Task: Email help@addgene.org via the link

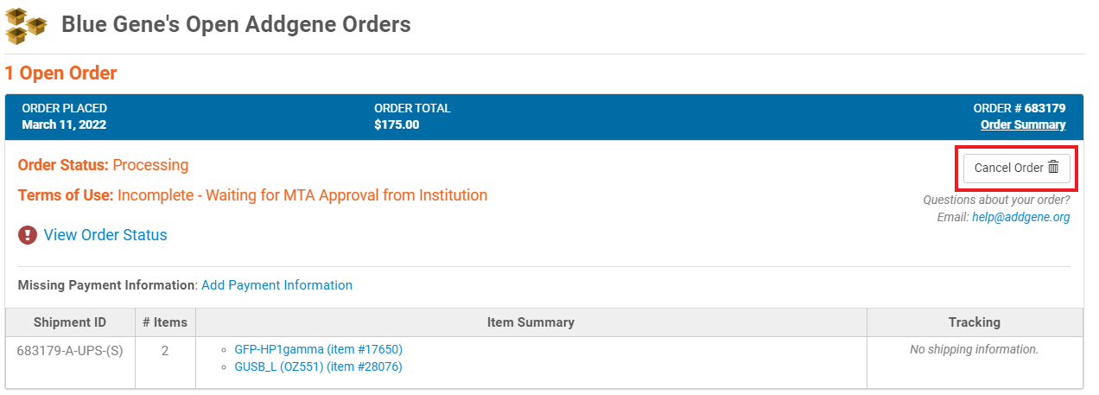Action: [x=1021, y=217]
